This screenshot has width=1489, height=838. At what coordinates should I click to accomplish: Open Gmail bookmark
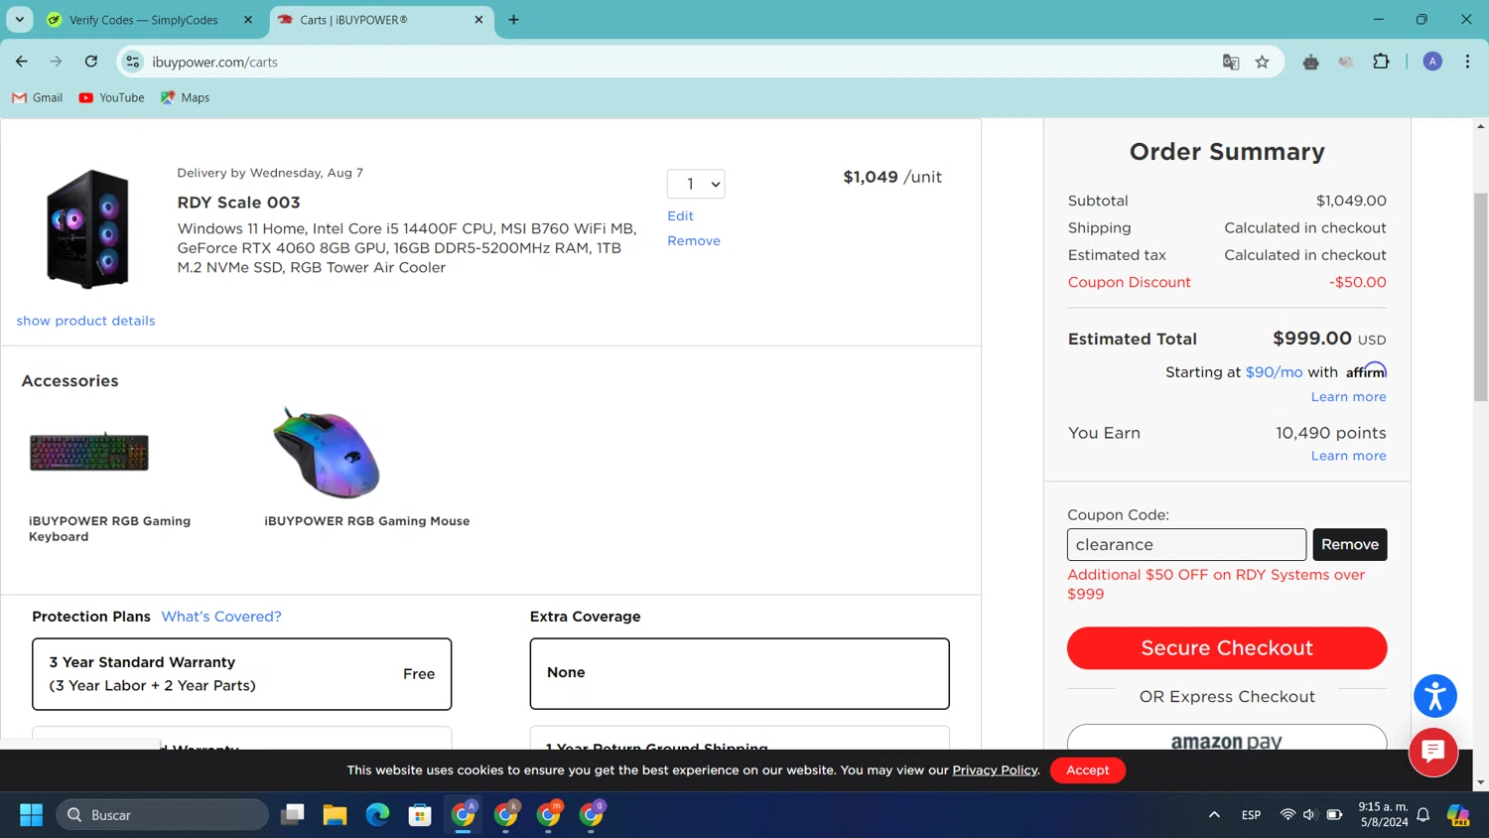[x=37, y=97]
